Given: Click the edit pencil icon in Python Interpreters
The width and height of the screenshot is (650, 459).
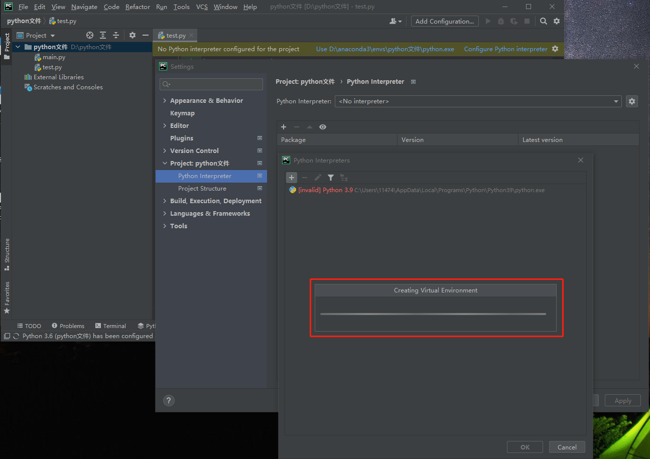Looking at the screenshot, I should pos(318,178).
